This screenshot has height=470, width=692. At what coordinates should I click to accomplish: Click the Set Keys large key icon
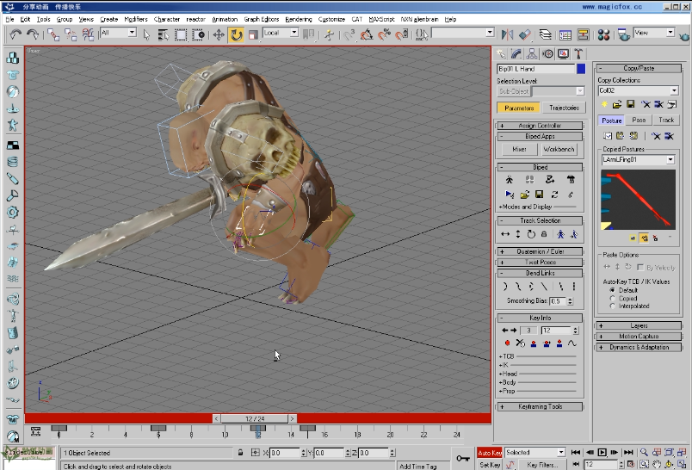[x=462, y=459]
